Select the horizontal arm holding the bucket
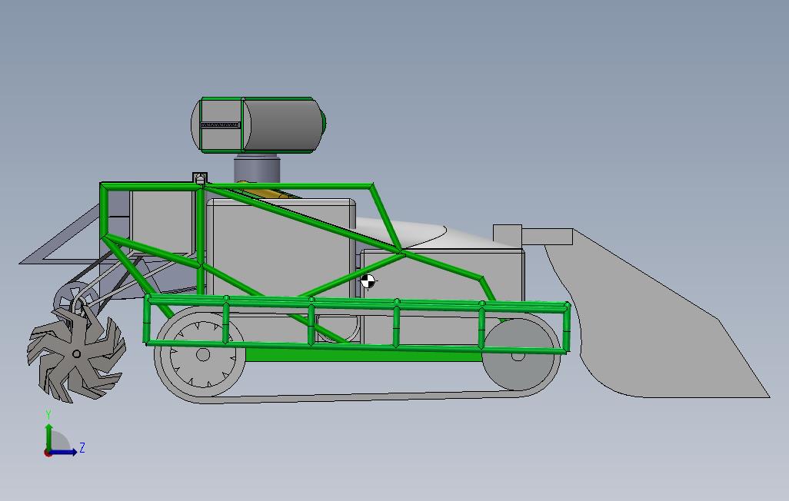Viewport: 789px width, 501px height. 547,237
